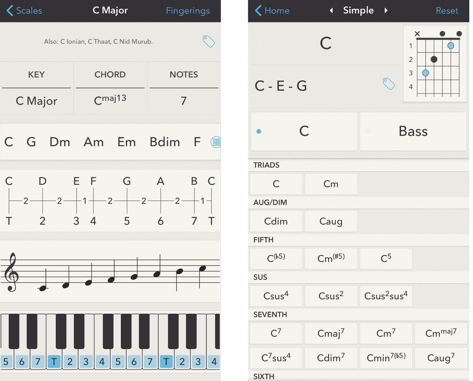Select the Dm chord in scale chords
This screenshot has height=381, width=473.
[60, 142]
